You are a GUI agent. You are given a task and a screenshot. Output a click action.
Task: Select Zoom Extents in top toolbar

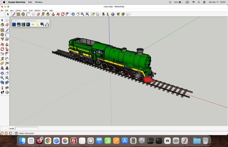87,14
